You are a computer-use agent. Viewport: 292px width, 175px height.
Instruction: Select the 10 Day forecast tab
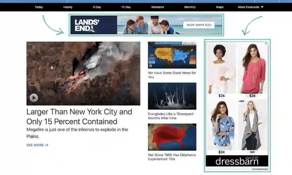pos(126,7)
